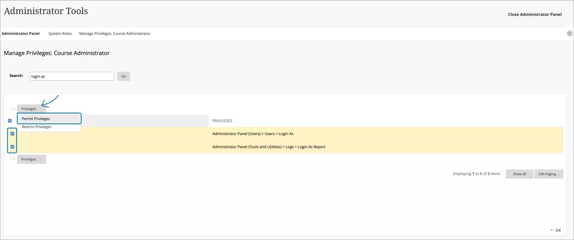Click the chevron icon on bottom Privileges button
The height and width of the screenshot is (240, 574).
click(40, 159)
